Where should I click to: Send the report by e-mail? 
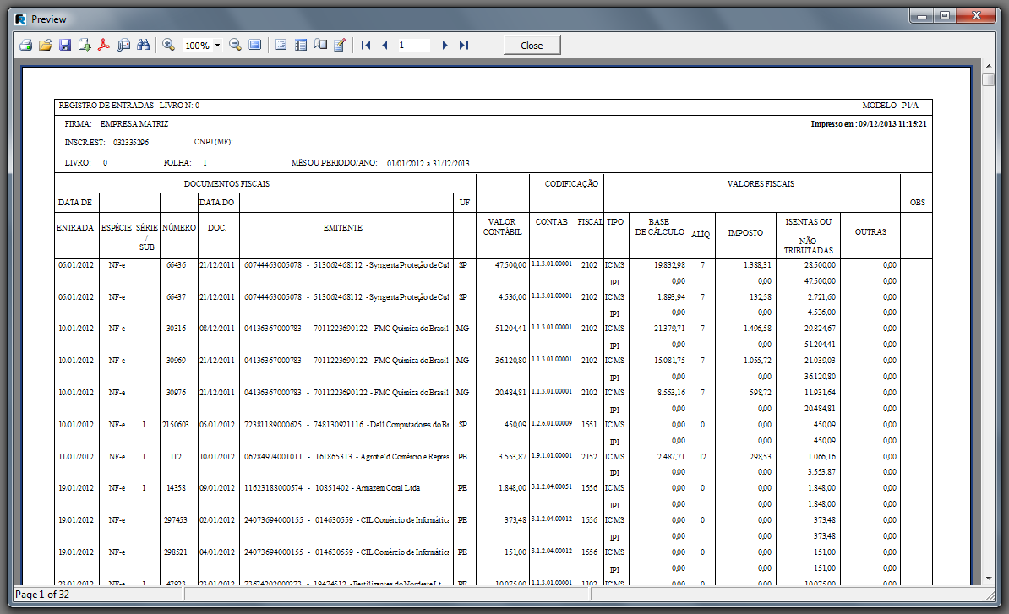123,45
